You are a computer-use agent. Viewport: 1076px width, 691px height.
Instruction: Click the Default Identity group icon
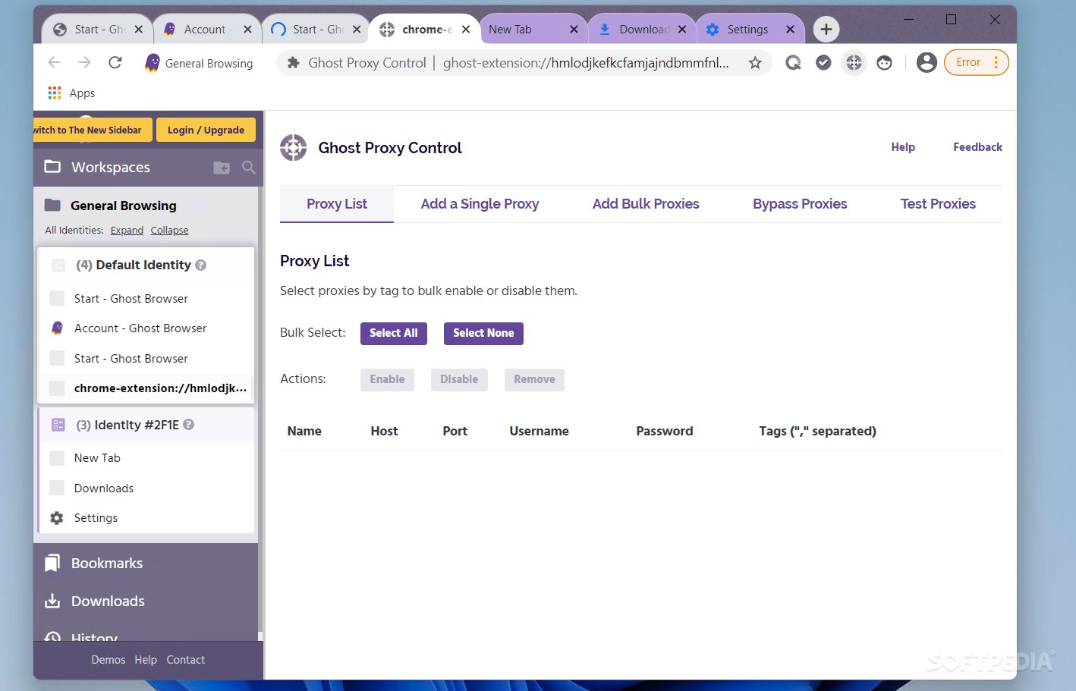click(58, 265)
